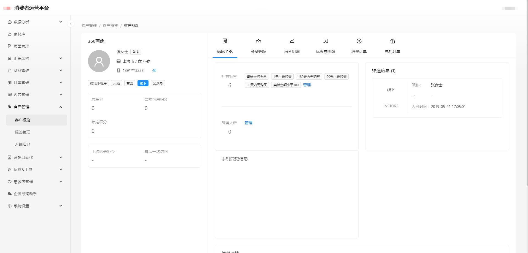Click the 订单管理 sidebar icon
This screenshot has height=253, width=528.
tap(10, 83)
